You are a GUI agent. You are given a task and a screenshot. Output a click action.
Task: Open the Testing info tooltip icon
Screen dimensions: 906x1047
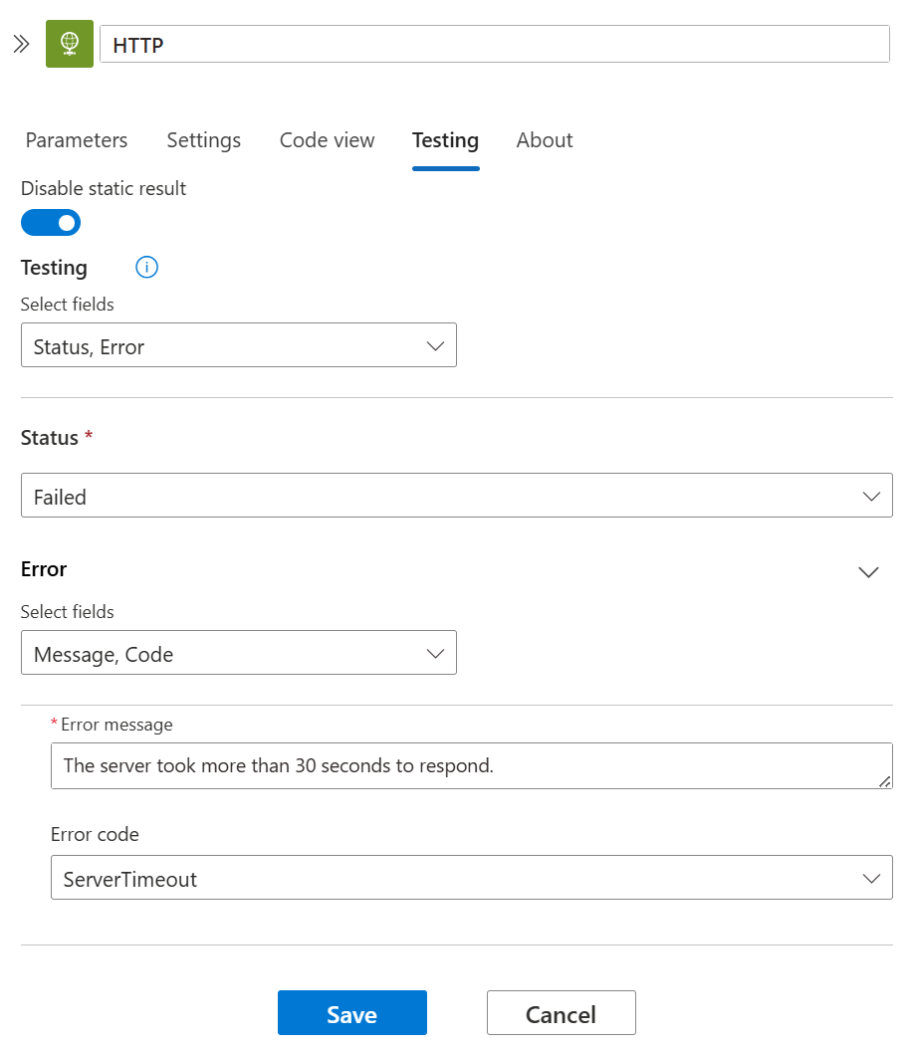click(x=146, y=267)
